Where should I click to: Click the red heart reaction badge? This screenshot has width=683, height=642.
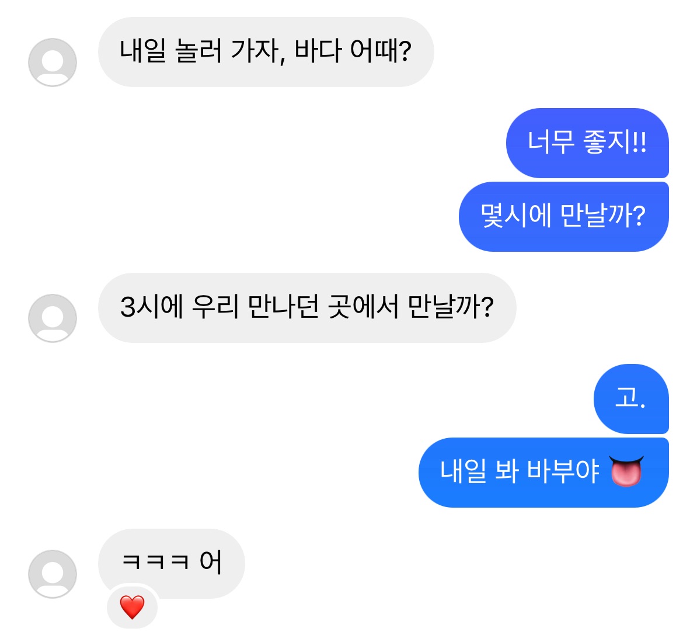pos(133,607)
